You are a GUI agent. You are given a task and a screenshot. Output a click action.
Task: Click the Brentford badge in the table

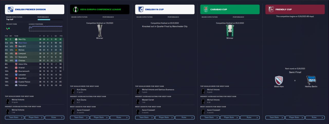click(16, 78)
